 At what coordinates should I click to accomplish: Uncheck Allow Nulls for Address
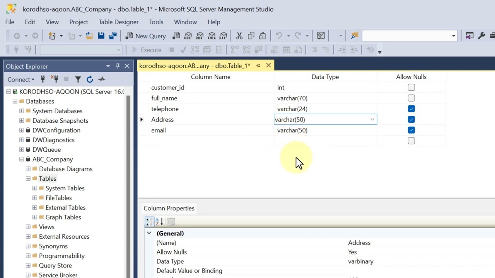tap(411, 120)
